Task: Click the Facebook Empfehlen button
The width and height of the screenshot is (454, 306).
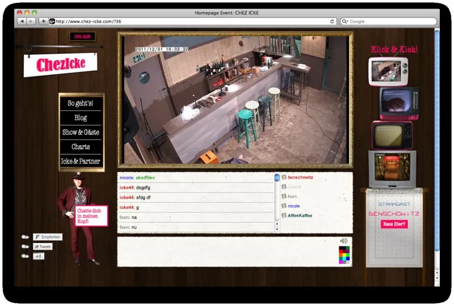Action: [x=48, y=237]
